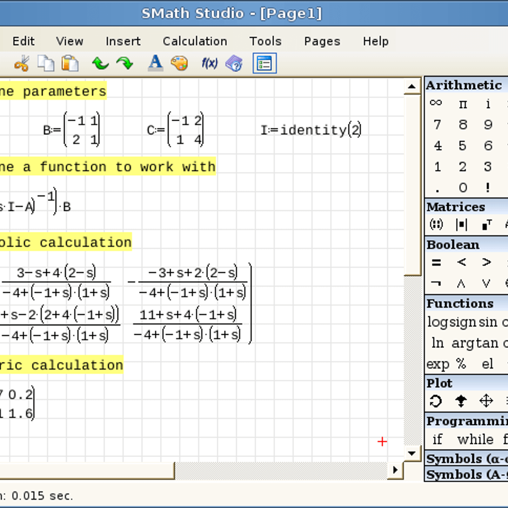Image resolution: width=508 pixels, height=508 pixels.
Task: Insert a text region with A icon
Action: 156,63
